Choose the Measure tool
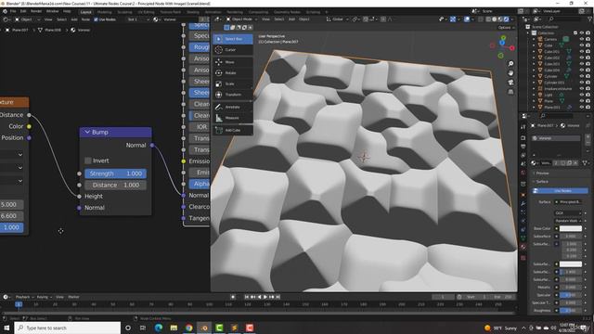Screen dimensions: 594x334 pos(233,118)
